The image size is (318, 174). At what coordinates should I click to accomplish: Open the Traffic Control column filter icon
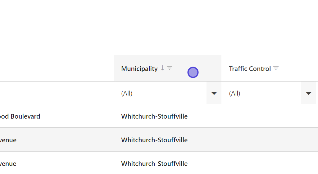pos(276,68)
